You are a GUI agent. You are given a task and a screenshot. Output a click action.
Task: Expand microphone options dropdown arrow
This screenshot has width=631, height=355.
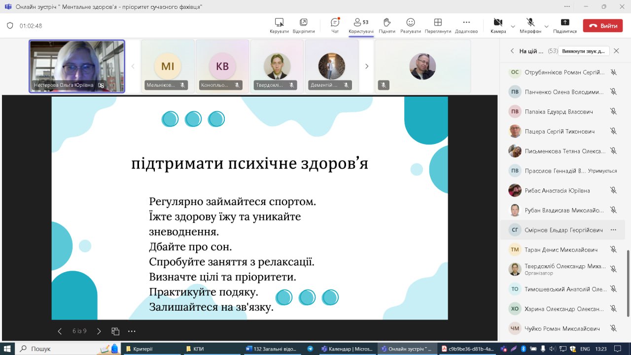coord(546,26)
